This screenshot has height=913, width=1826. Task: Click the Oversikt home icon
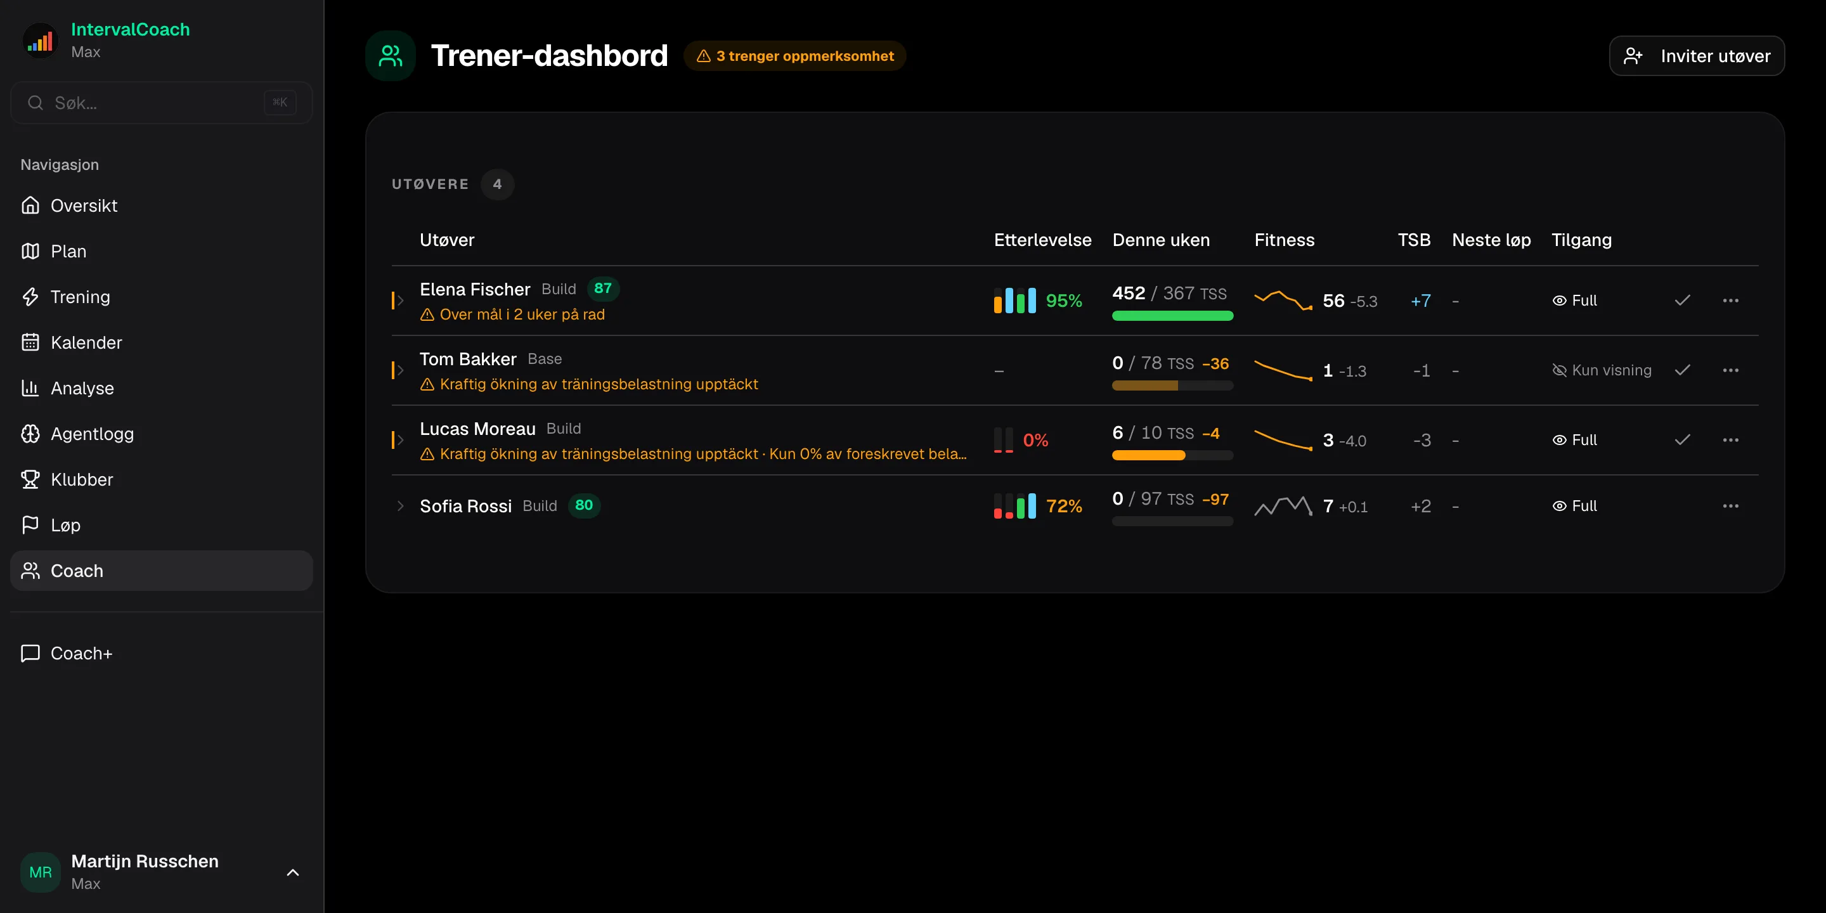(30, 205)
